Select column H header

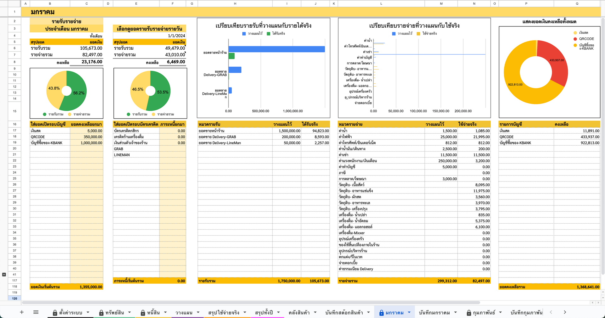(x=235, y=3)
